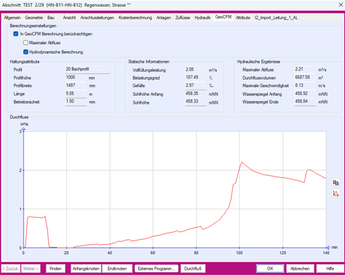Enable the Maximaler Abfluss checkbox
This screenshot has height=275, width=345.
pos(26,43)
